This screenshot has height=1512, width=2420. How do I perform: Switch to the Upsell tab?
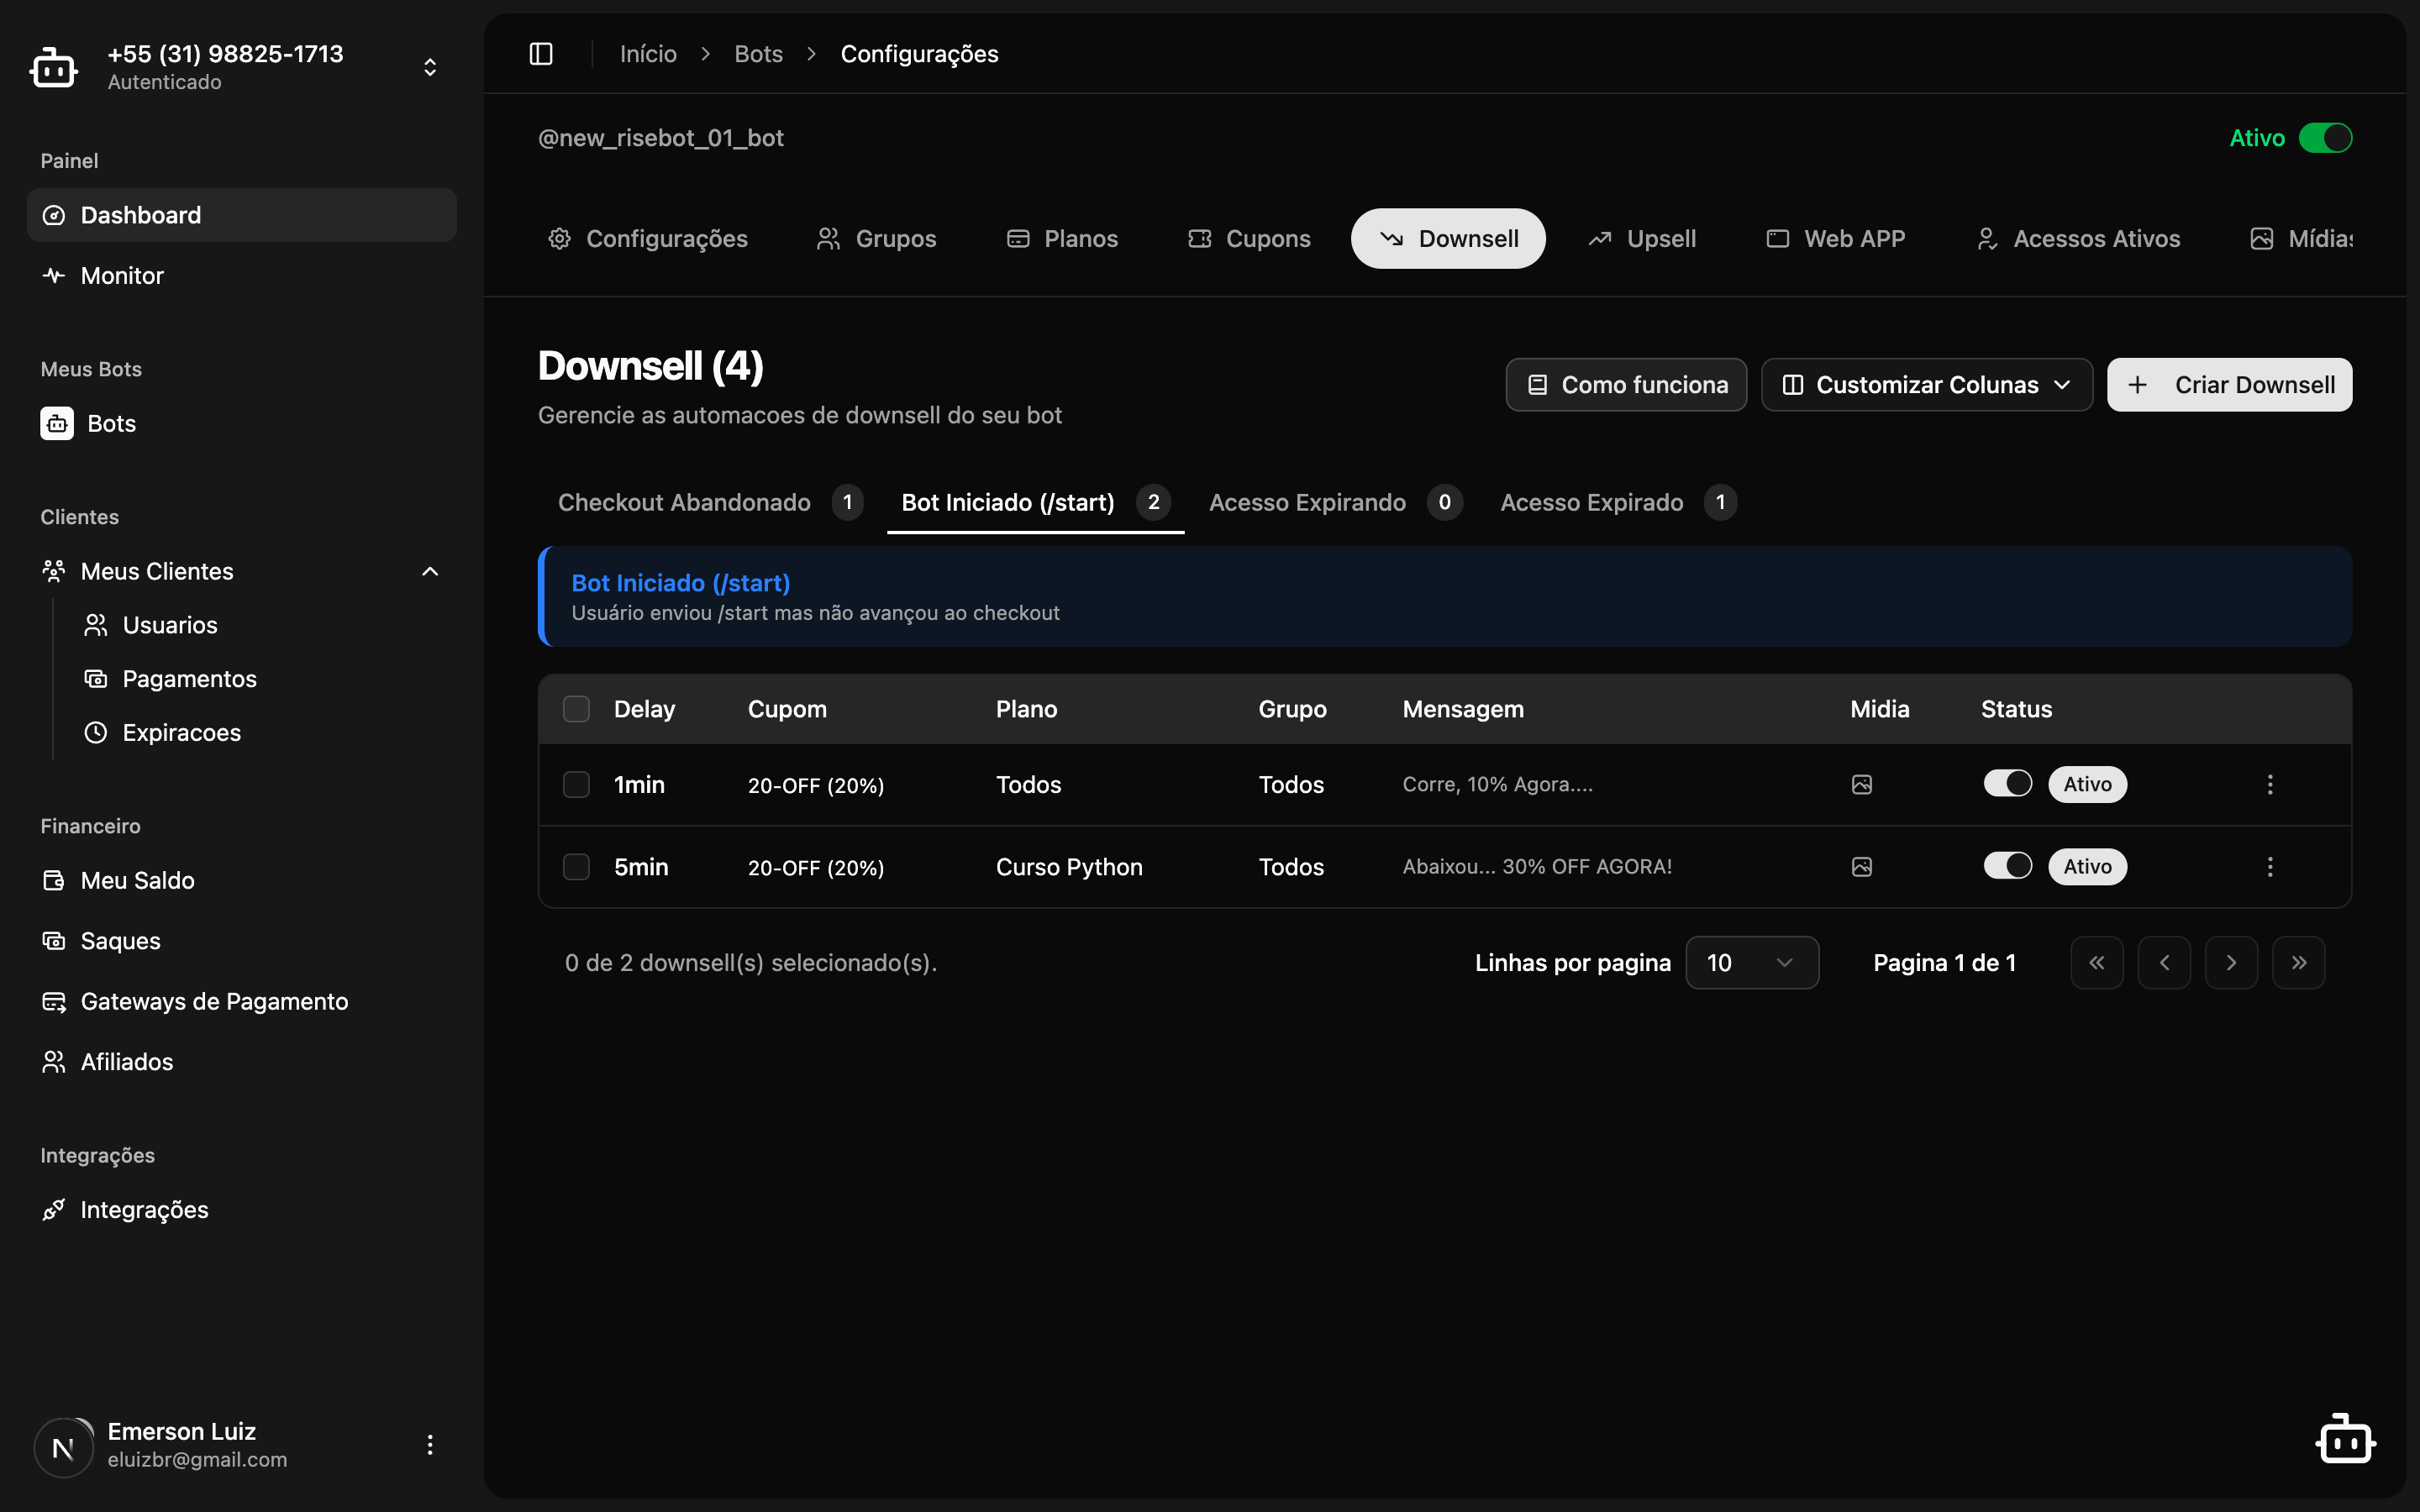[1642, 239]
